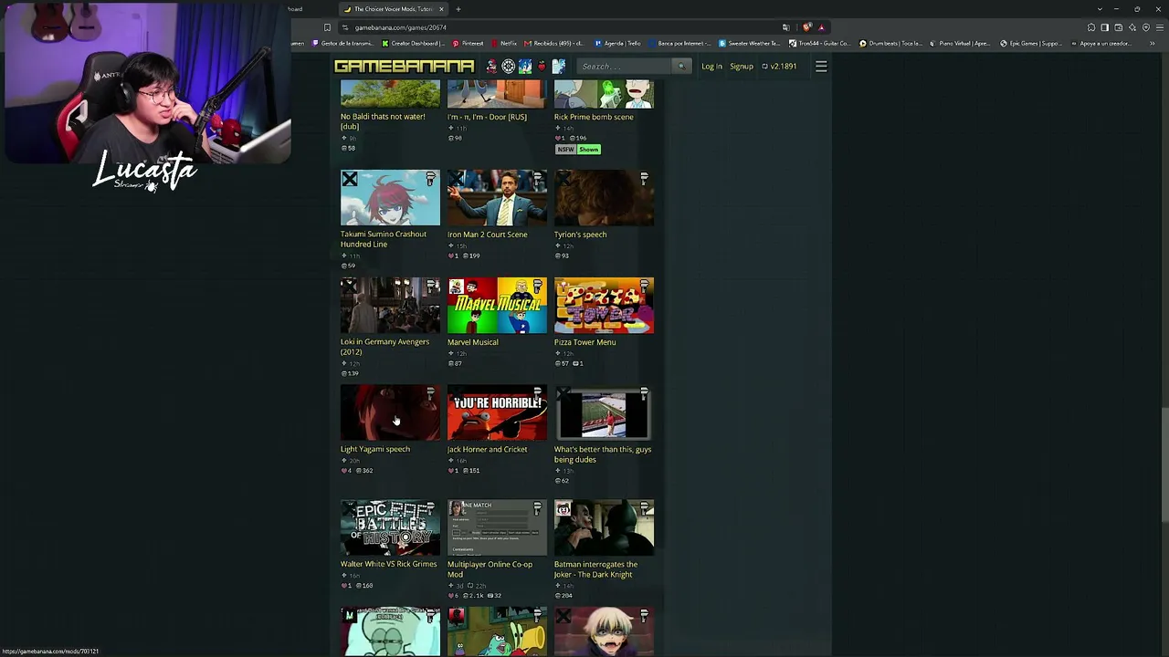Open the Tyrion's speech mod link

580,235
